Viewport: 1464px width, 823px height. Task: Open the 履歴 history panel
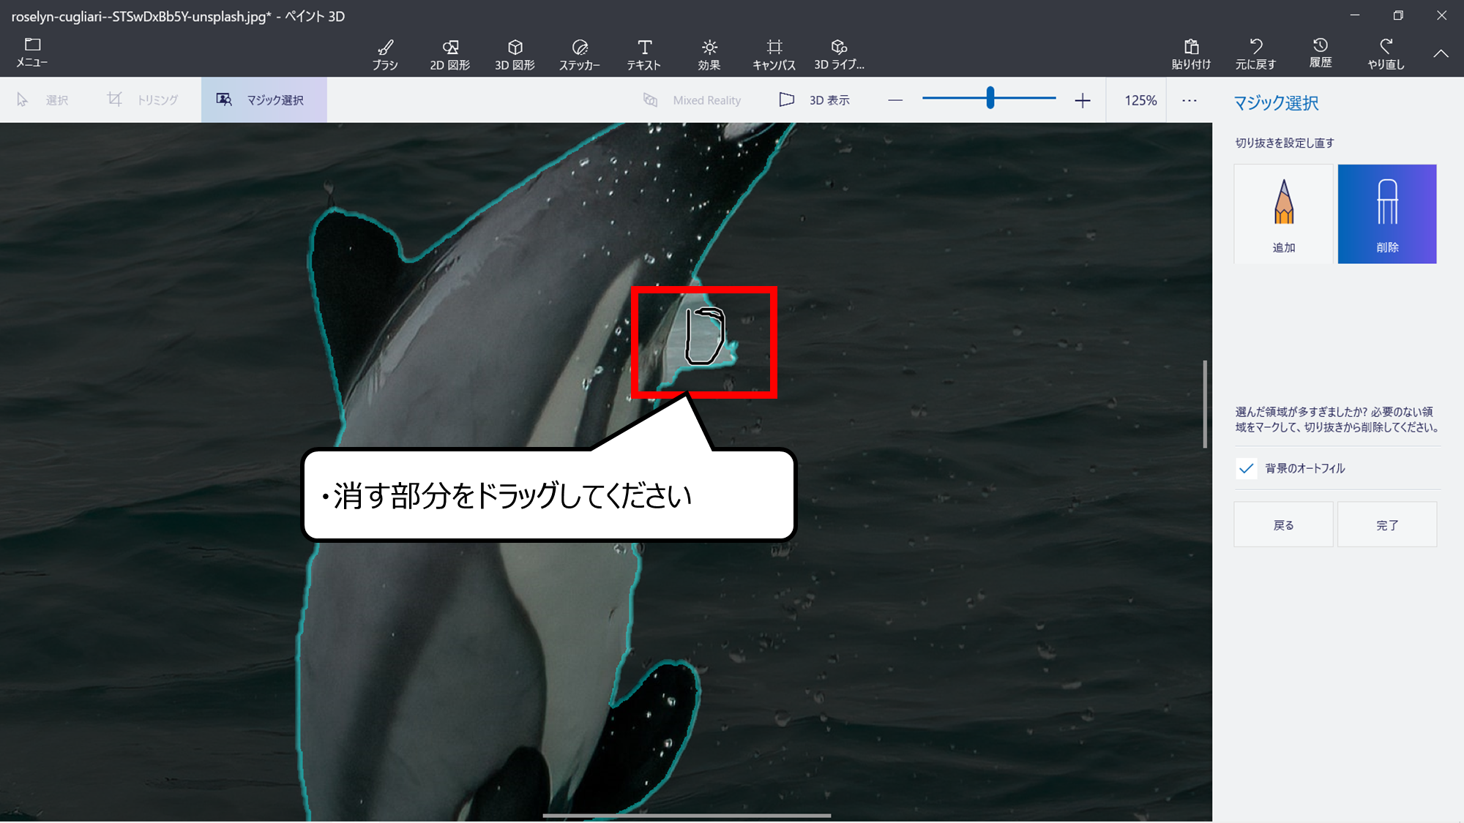tap(1321, 53)
